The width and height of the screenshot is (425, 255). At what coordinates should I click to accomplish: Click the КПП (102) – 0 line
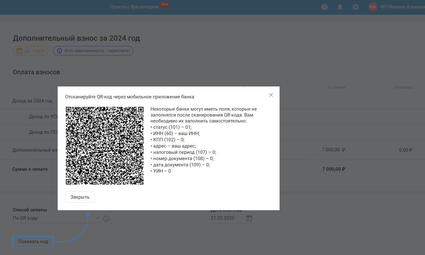(167, 140)
